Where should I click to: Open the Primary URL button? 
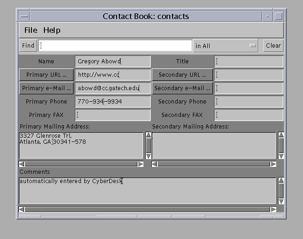point(46,75)
